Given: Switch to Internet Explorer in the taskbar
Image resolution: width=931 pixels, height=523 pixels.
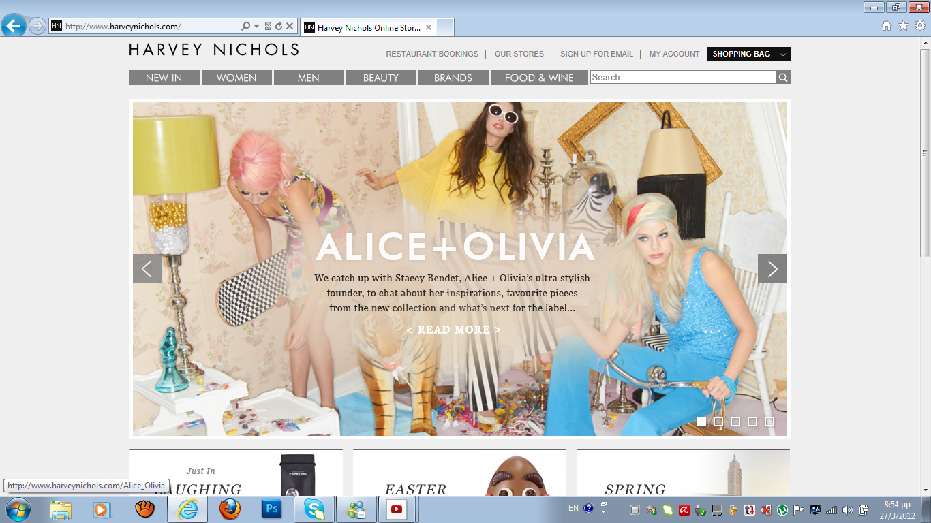Looking at the screenshot, I should [187, 509].
